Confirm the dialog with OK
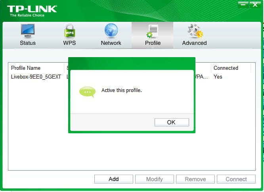Screen dimensions: 264x192 [172, 122]
